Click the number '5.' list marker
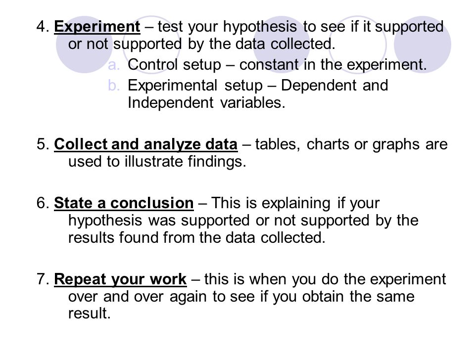 click(43, 144)
